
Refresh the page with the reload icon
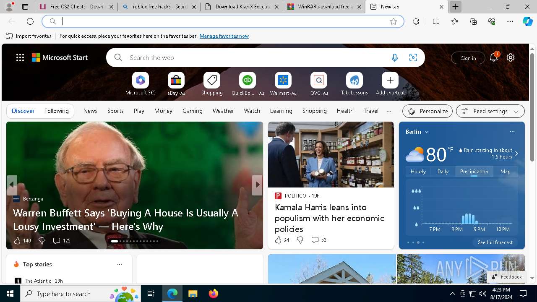tap(30, 21)
